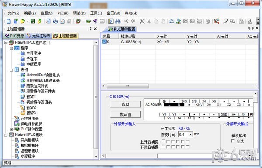The width and height of the screenshot is (262, 168).
Task: Switch to the 元件注释表 tab
Action: pyautogui.click(x=38, y=36)
